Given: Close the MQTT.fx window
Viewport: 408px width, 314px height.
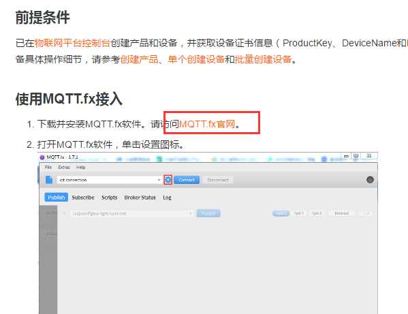Looking at the screenshot, I should pyautogui.click(x=369, y=156).
